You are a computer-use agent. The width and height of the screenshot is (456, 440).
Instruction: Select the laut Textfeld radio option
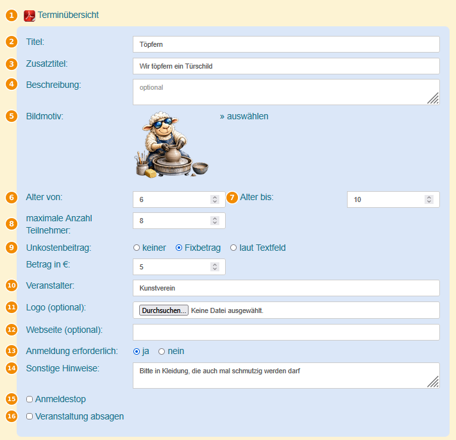point(233,248)
